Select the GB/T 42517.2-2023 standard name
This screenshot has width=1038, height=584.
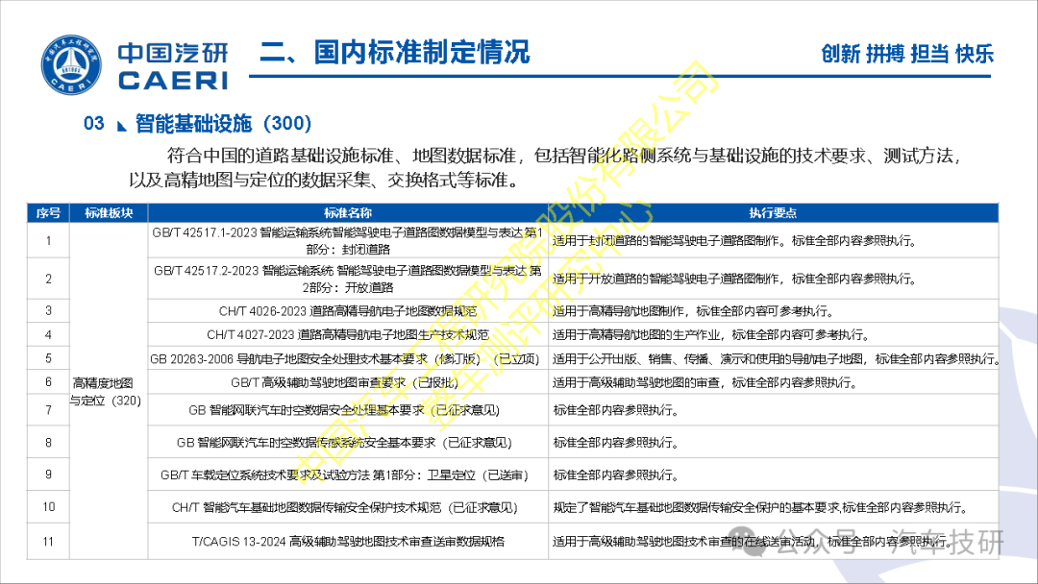[x=348, y=280]
